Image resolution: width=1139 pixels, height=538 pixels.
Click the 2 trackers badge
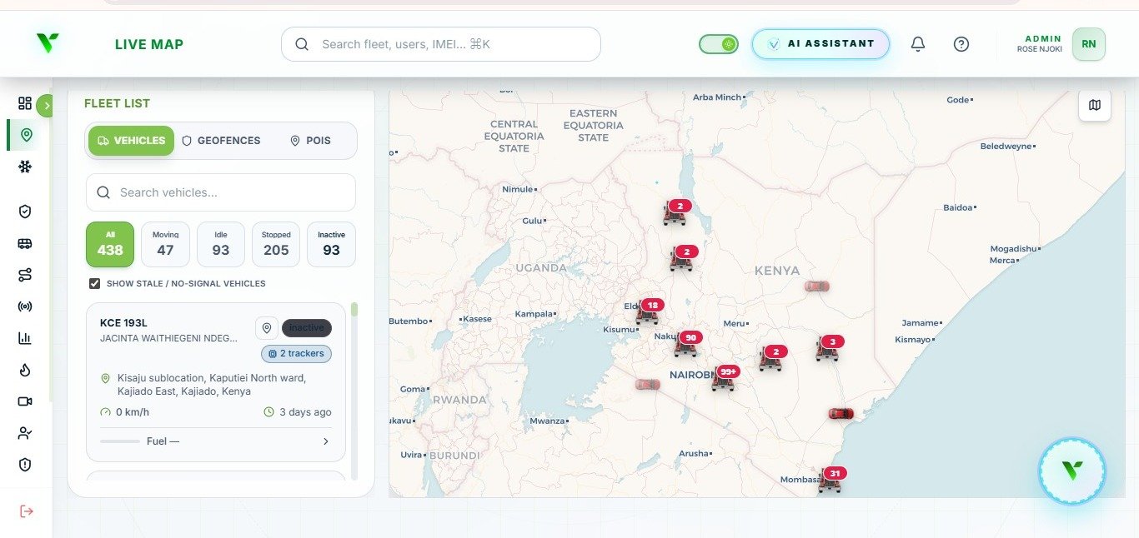tap(296, 354)
